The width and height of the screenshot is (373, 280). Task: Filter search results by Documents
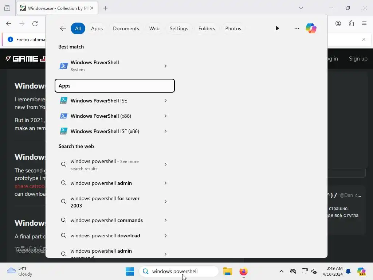(126, 28)
